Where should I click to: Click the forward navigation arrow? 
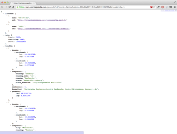click(6, 7)
